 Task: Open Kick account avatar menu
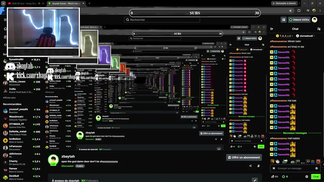[x=314, y=20]
